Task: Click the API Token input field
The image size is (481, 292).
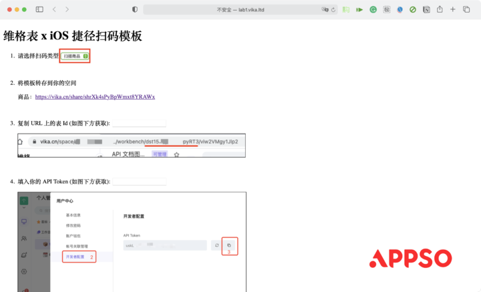Action: click(x=140, y=182)
